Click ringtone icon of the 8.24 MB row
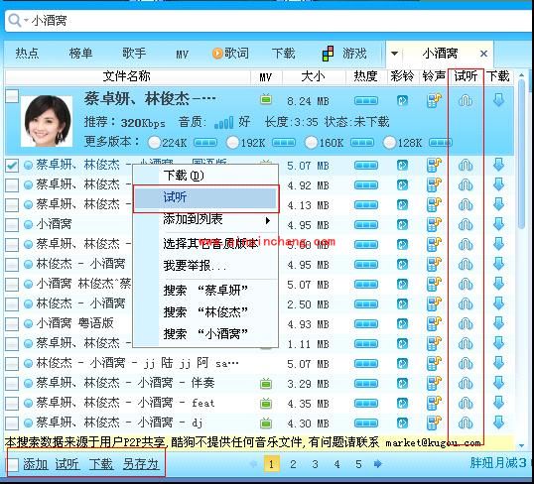 434,101
